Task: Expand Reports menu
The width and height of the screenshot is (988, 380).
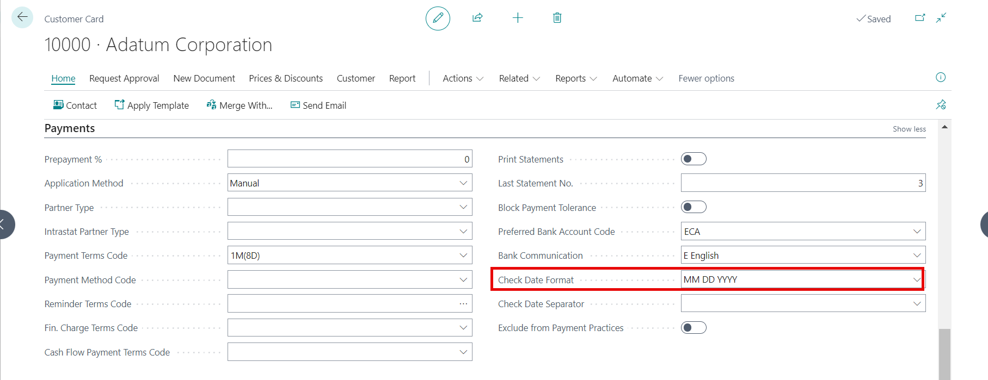Action: click(x=576, y=78)
